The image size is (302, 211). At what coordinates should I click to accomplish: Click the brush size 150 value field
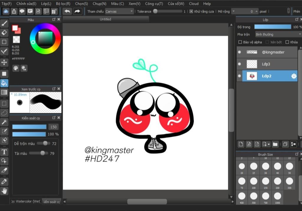point(53,127)
